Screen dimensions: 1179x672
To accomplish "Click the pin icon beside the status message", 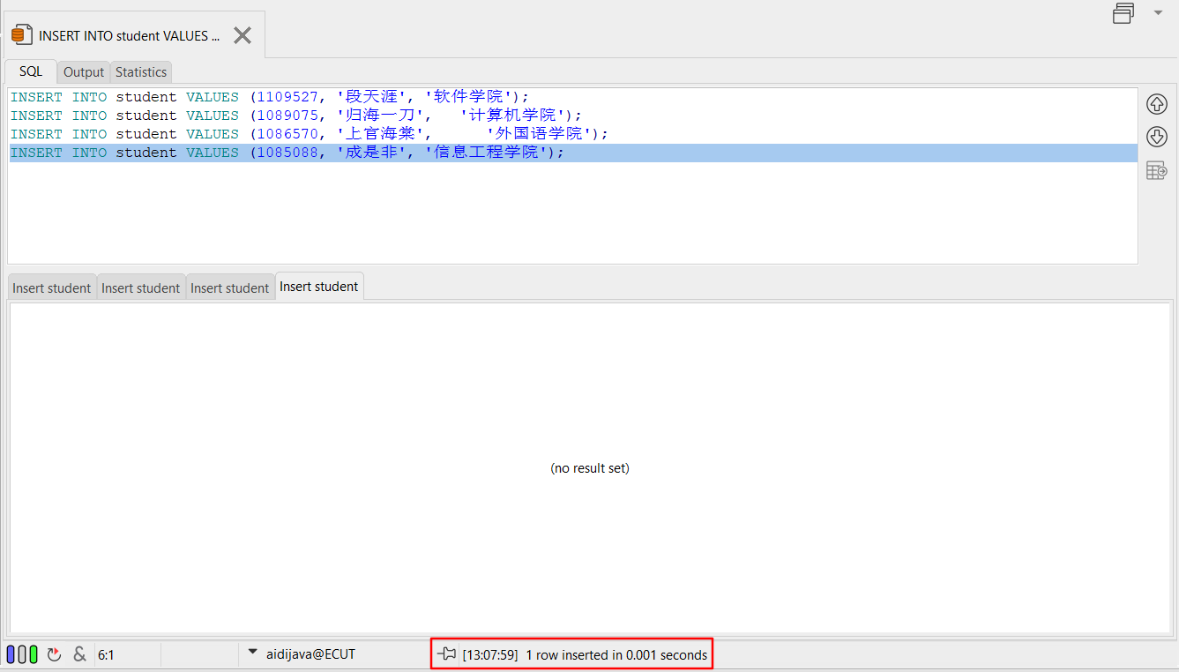I will pos(447,654).
